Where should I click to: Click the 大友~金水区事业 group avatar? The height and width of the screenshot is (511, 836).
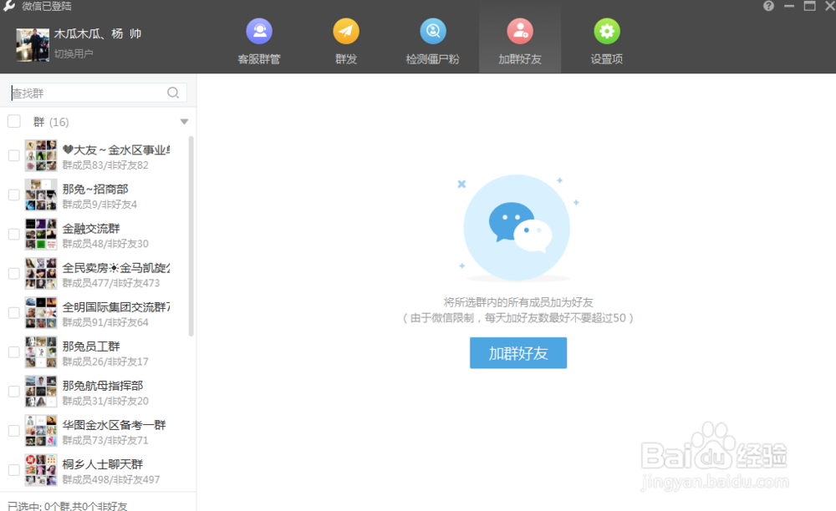(x=41, y=155)
